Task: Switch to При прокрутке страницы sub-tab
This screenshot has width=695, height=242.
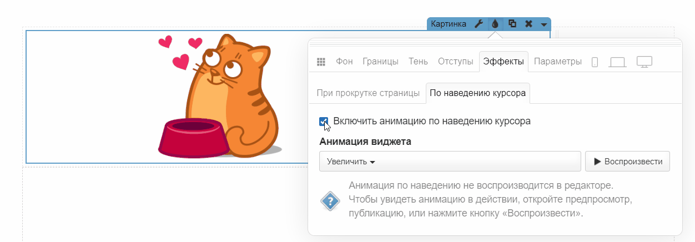Action: pos(367,93)
